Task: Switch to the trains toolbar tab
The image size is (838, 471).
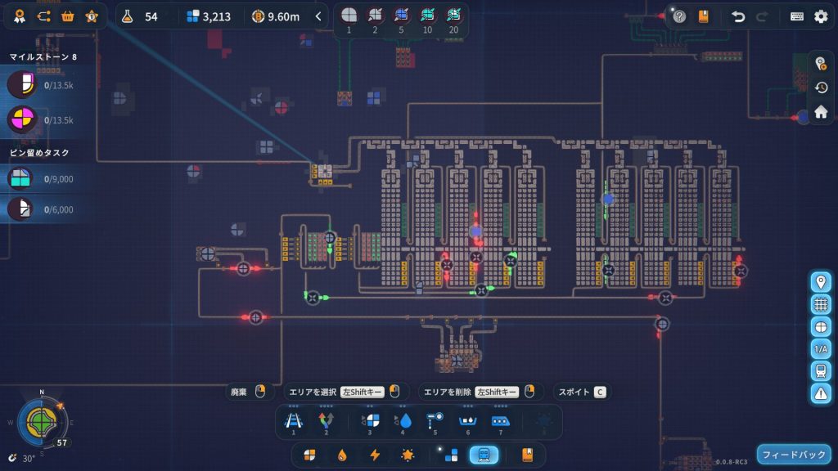Action: tap(484, 455)
